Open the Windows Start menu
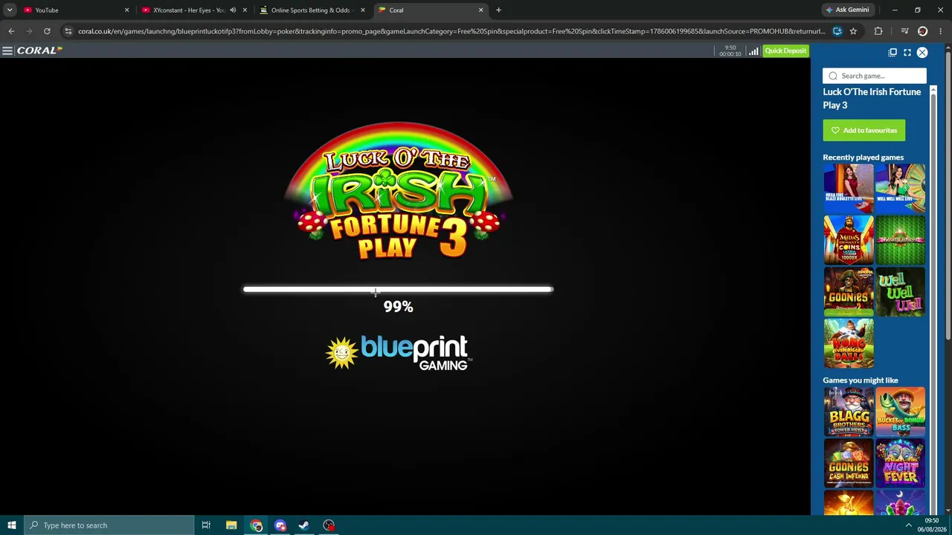The image size is (952, 535). [11, 525]
